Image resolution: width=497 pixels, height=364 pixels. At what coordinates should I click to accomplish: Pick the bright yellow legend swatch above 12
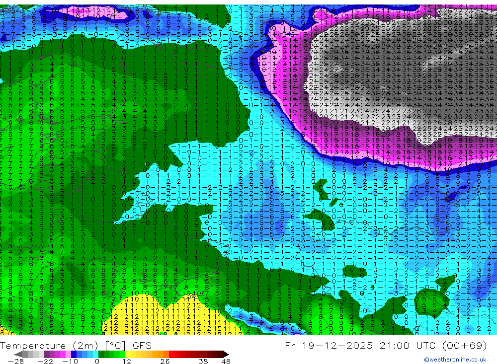[x=128, y=355]
